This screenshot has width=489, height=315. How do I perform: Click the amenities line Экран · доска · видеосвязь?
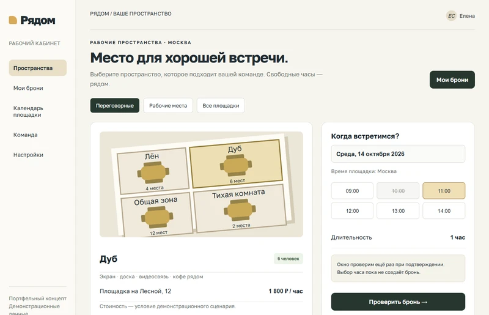tap(151, 276)
